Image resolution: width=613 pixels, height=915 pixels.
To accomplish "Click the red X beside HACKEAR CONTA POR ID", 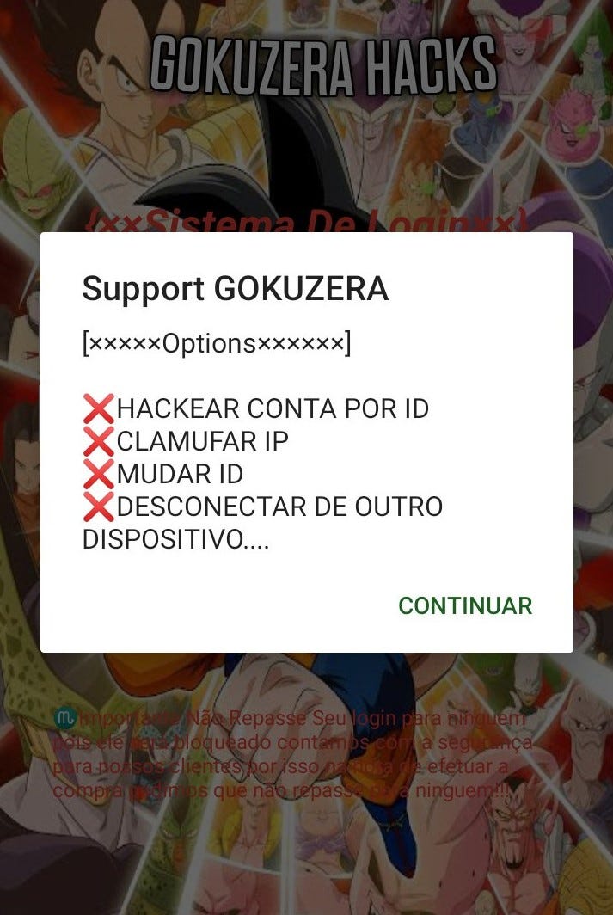I will point(99,408).
